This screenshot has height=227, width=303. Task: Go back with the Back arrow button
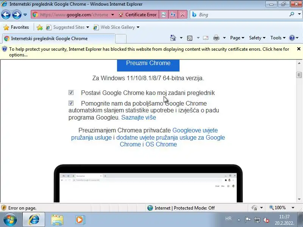click(x=6, y=15)
